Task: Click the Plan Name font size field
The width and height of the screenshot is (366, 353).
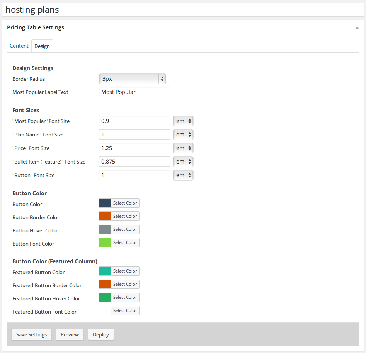Action: pos(134,135)
